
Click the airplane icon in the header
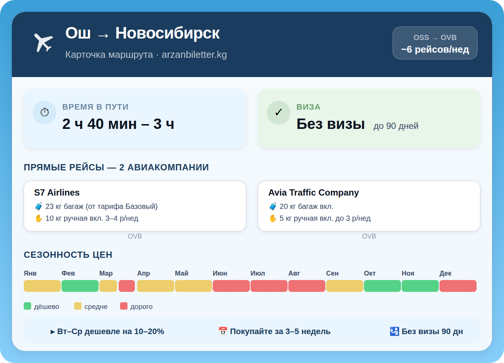point(43,42)
